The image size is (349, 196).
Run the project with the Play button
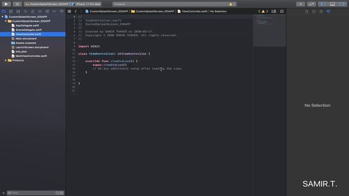tap(6, 4)
